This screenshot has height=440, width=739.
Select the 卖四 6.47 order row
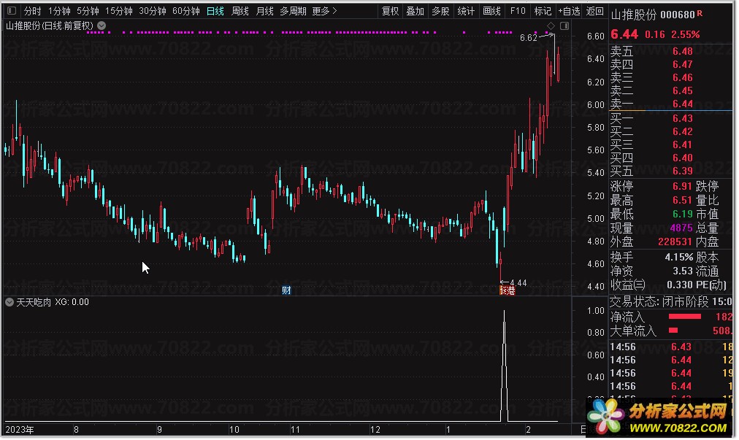pos(670,64)
